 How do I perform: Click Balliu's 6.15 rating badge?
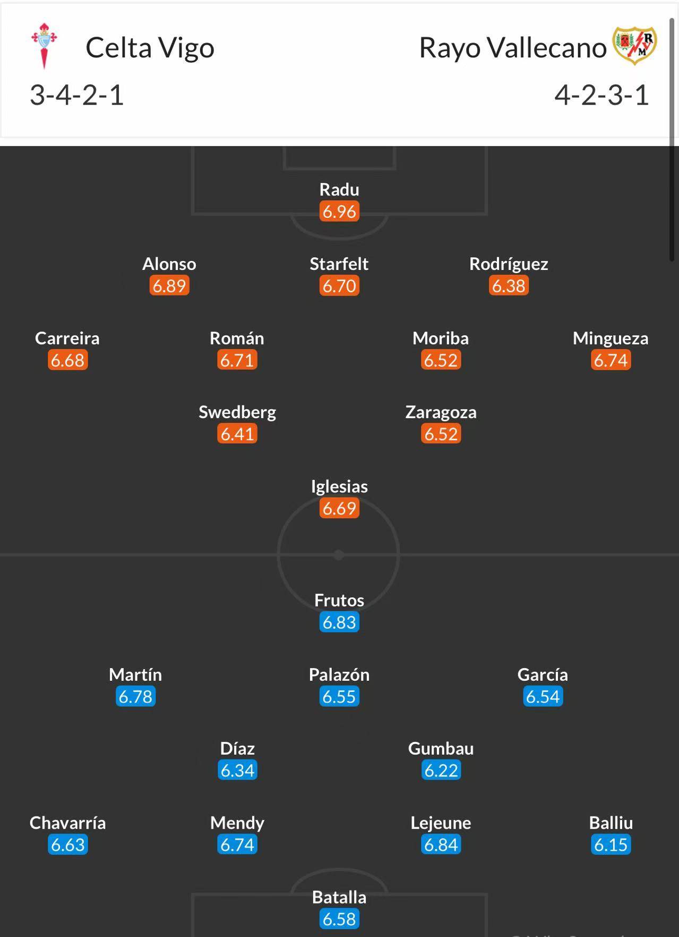coord(611,845)
